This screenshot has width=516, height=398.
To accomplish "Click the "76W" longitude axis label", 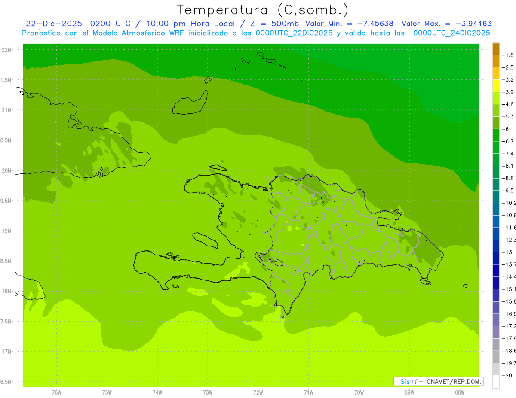I will point(56,392).
